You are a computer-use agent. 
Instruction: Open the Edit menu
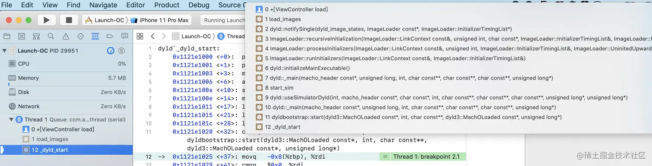[x=27, y=5]
